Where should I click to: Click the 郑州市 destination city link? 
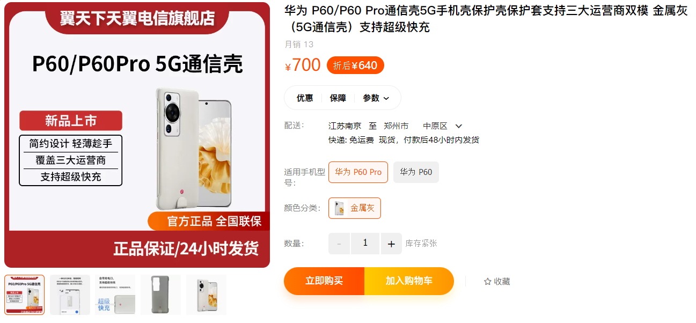396,126
